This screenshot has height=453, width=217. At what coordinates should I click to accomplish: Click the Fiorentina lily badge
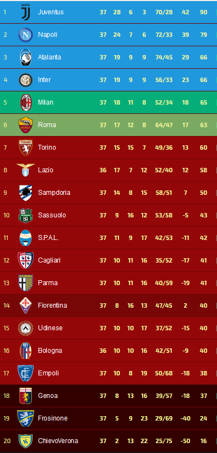pos(26,305)
